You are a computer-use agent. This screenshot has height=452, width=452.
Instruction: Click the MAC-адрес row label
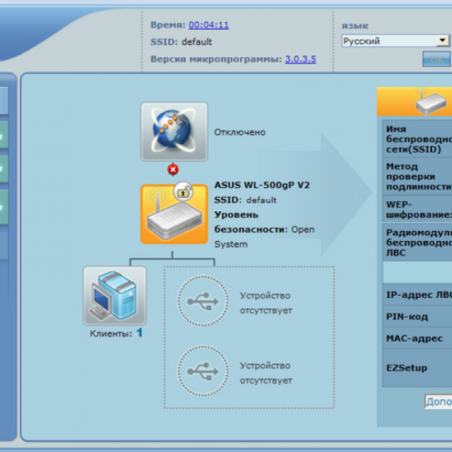(x=415, y=338)
